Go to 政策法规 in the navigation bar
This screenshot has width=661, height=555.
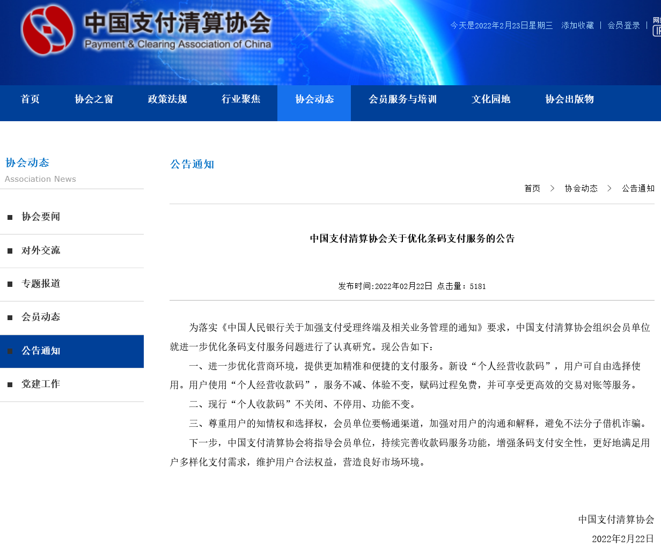(167, 99)
